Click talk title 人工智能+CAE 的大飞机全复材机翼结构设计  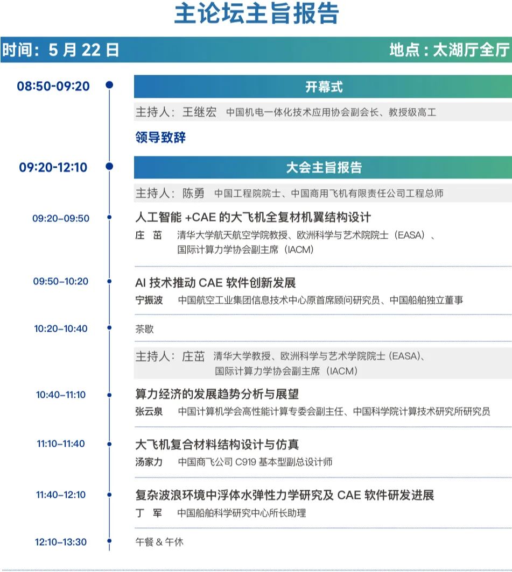(x=253, y=217)
